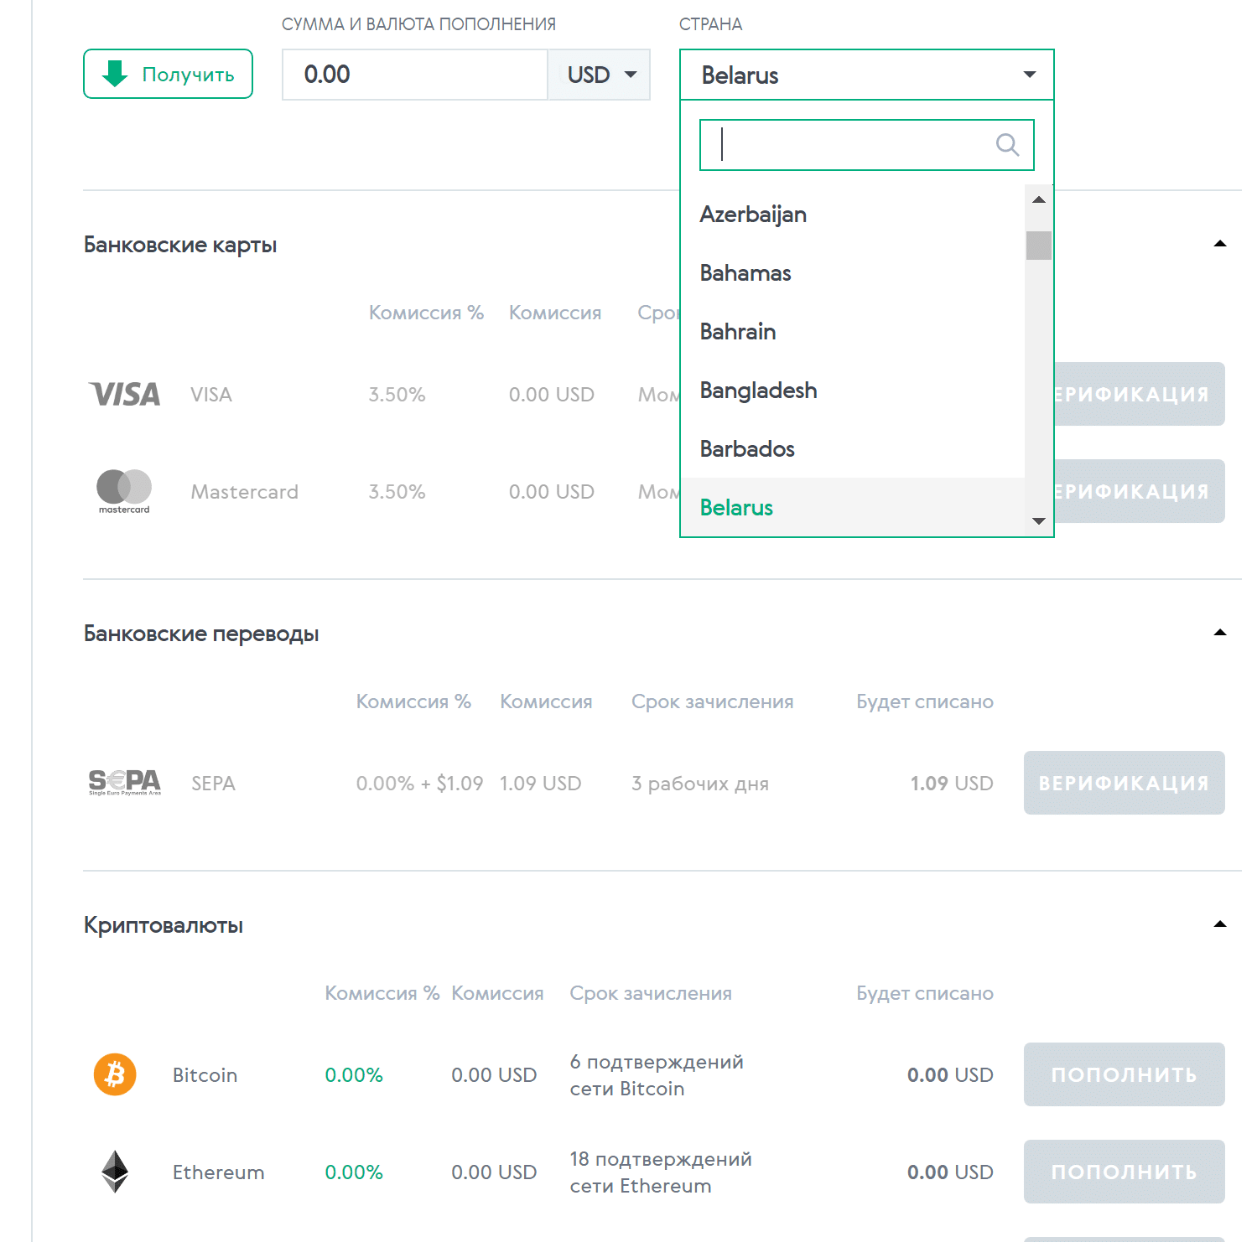Open the USD currency dropdown

pyautogui.click(x=600, y=75)
